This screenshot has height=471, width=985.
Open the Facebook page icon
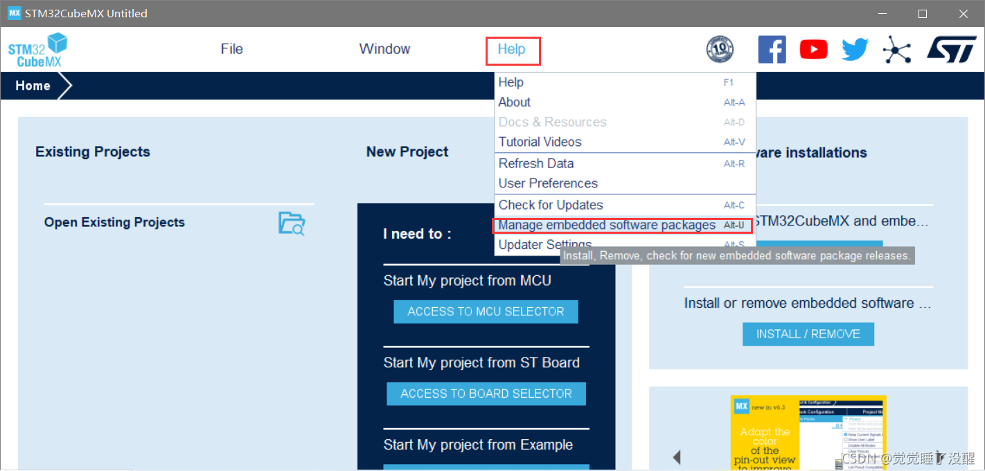[x=772, y=50]
